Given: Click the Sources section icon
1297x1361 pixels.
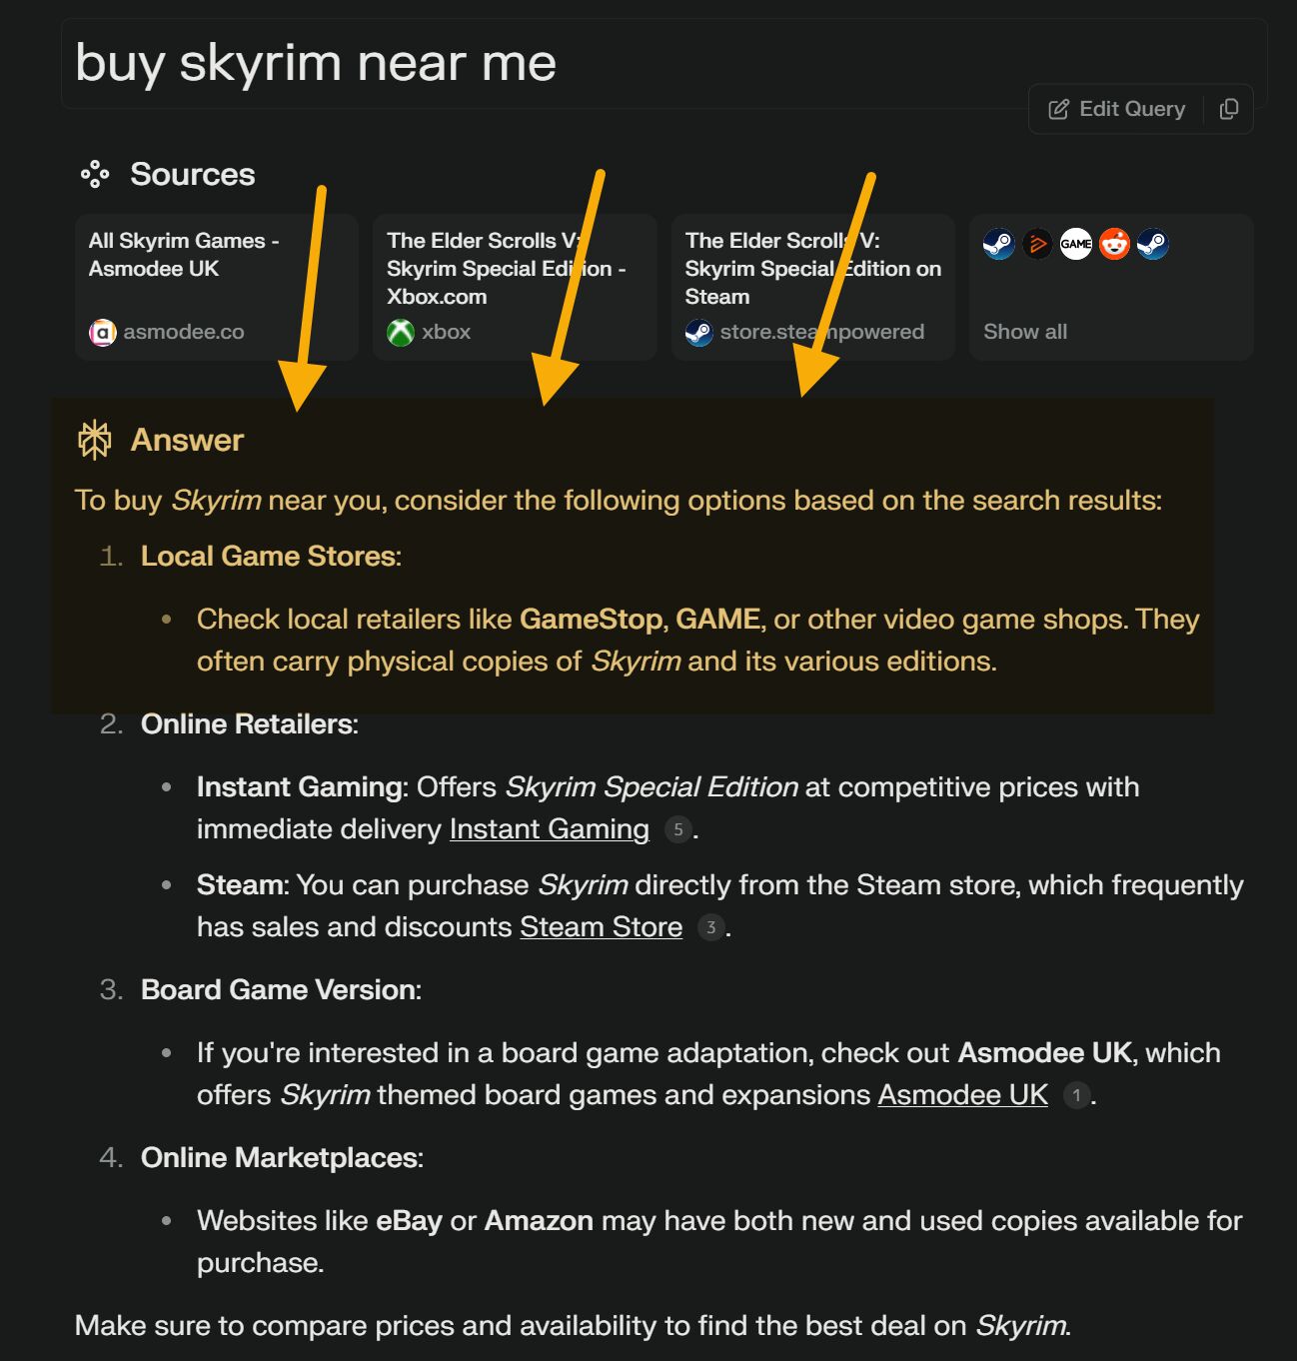Looking at the screenshot, I should click(x=97, y=173).
